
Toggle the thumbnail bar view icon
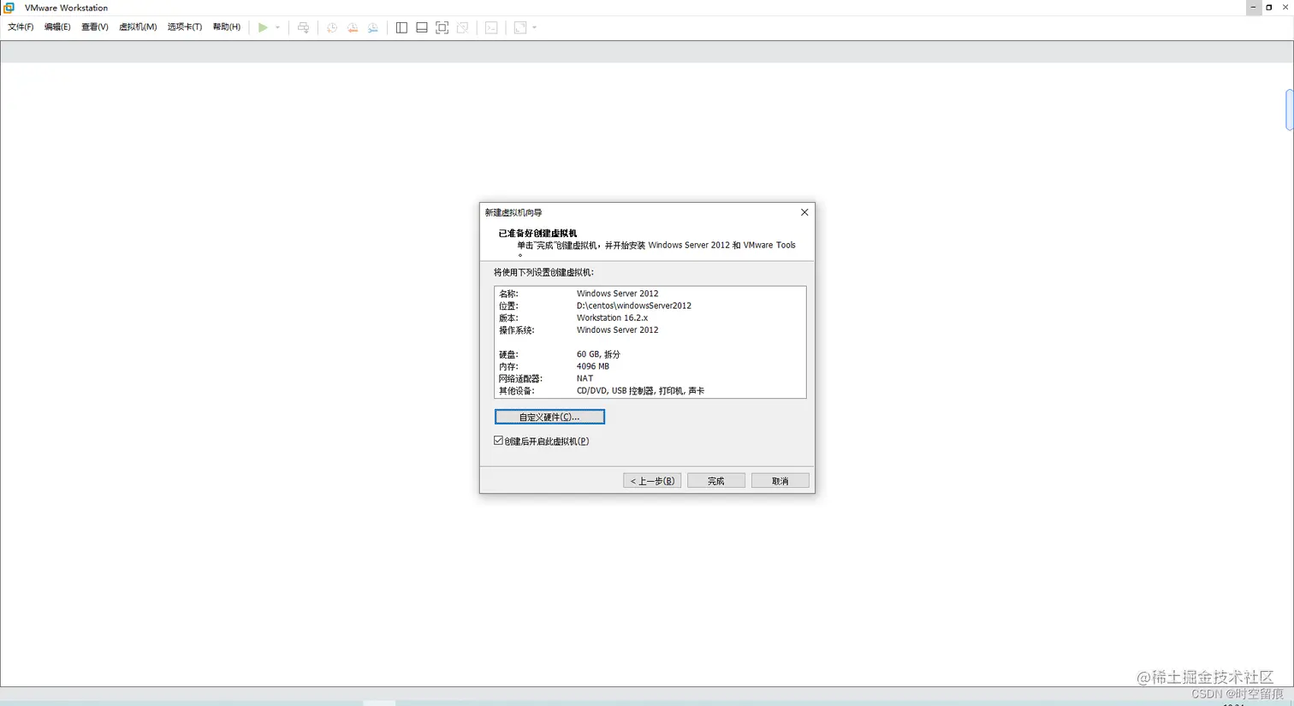click(422, 27)
